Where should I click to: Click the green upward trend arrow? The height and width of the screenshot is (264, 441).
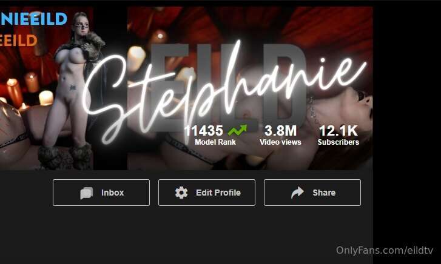coord(237,130)
